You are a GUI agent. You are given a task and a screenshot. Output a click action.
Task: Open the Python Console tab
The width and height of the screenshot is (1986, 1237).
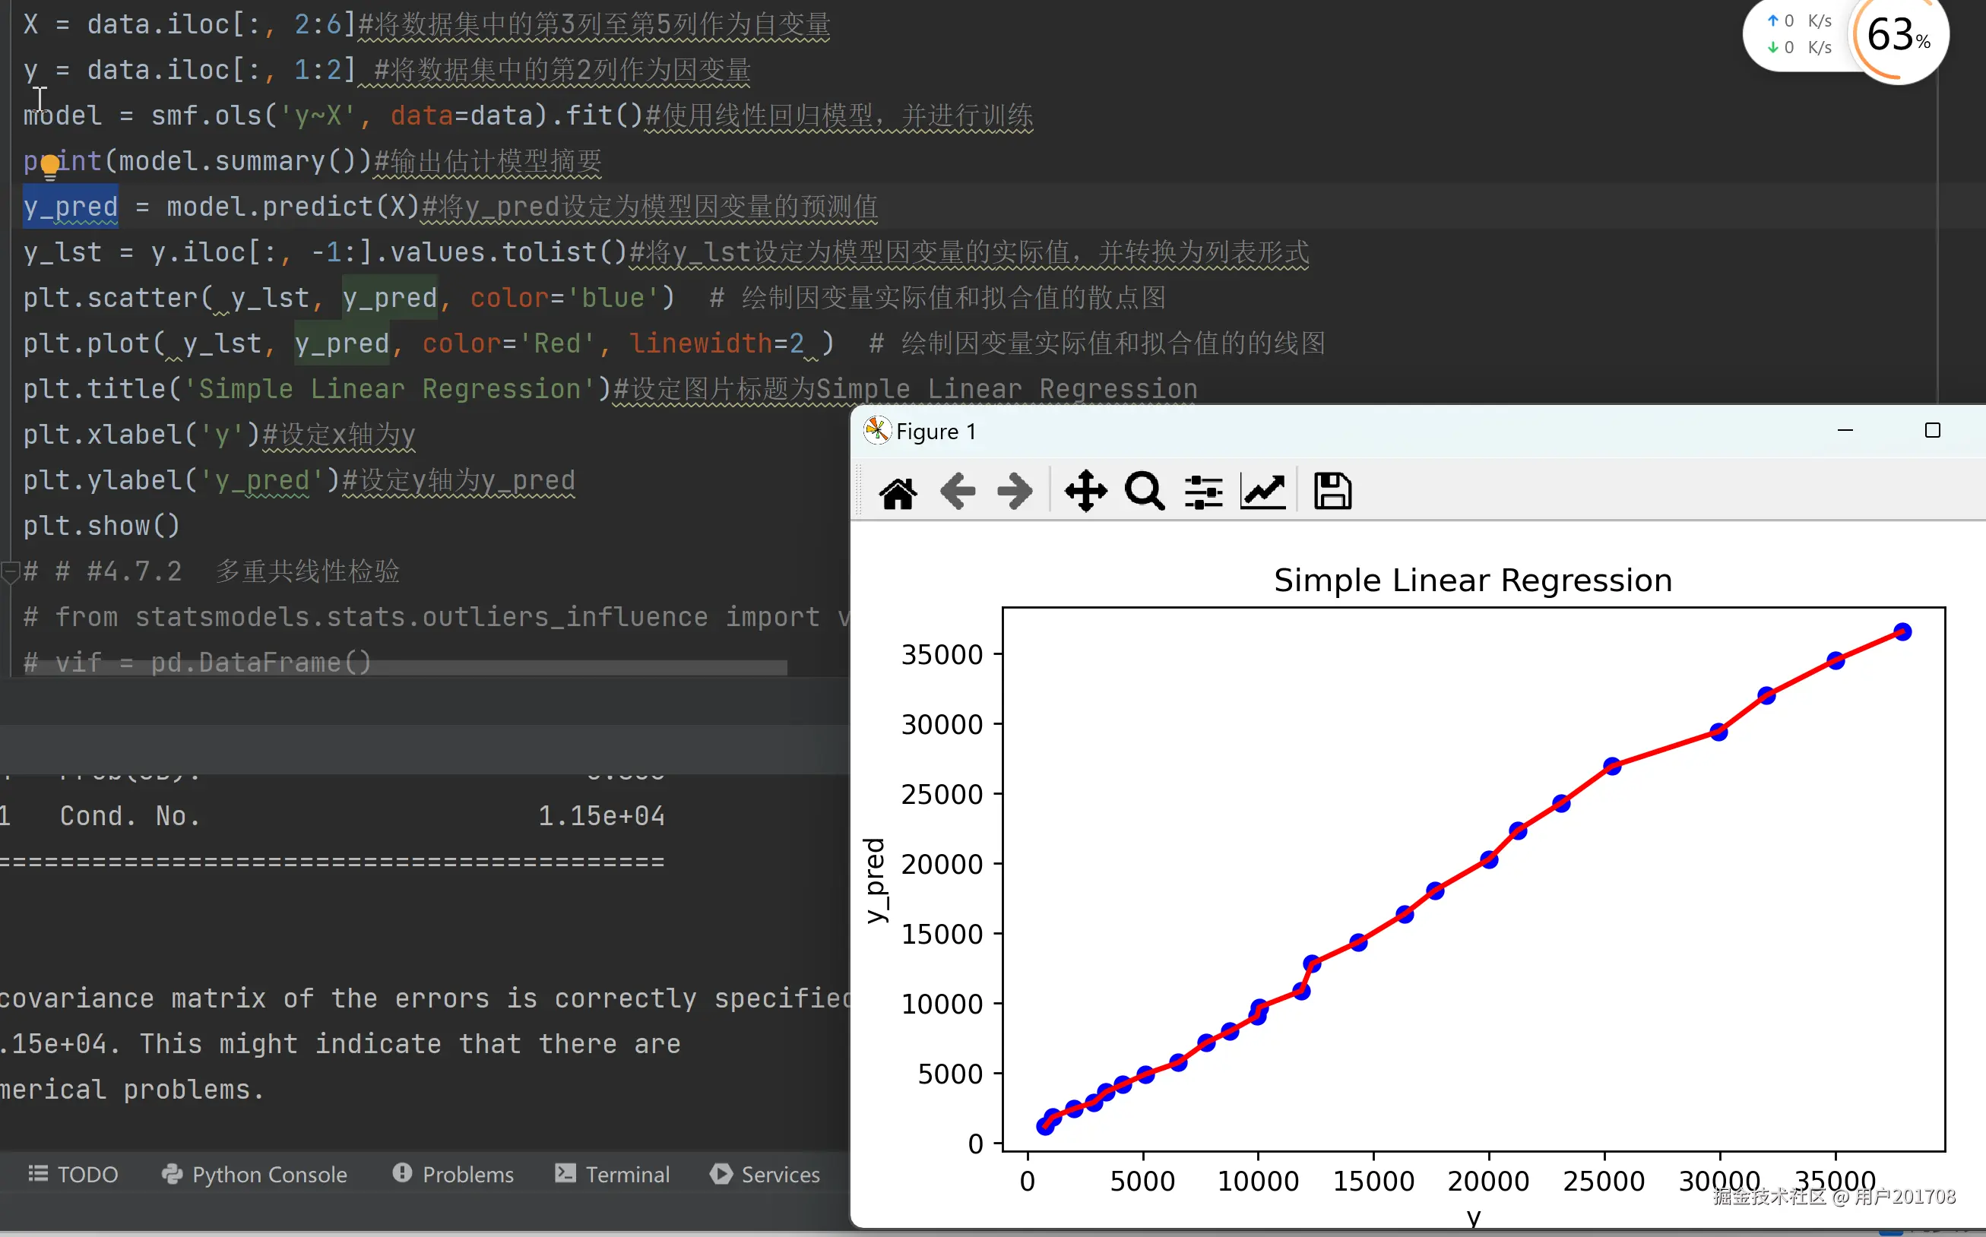click(x=255, y=1175)
